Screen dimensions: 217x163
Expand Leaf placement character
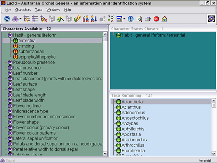[x=10, y=79]
